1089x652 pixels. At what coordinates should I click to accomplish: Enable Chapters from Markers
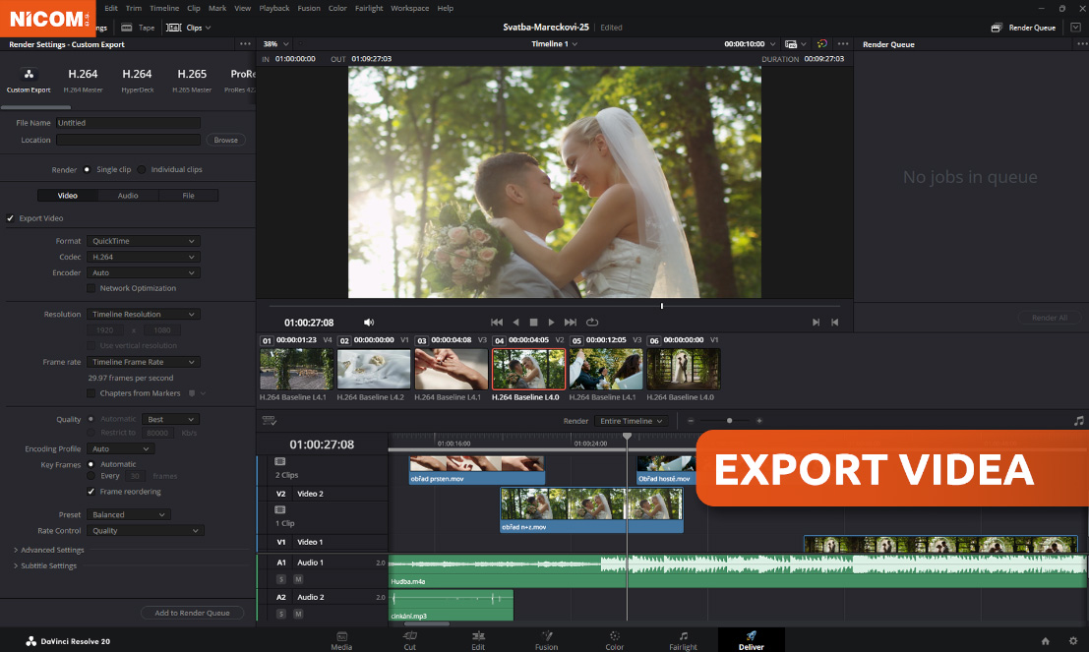[x=91, y=393]
